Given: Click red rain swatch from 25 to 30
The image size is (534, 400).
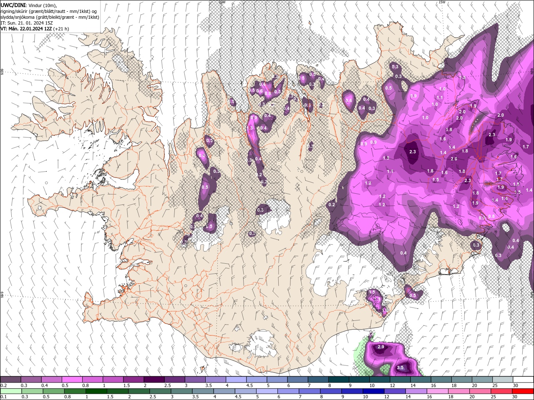Looking at the screenshot, I should point(501,391).
